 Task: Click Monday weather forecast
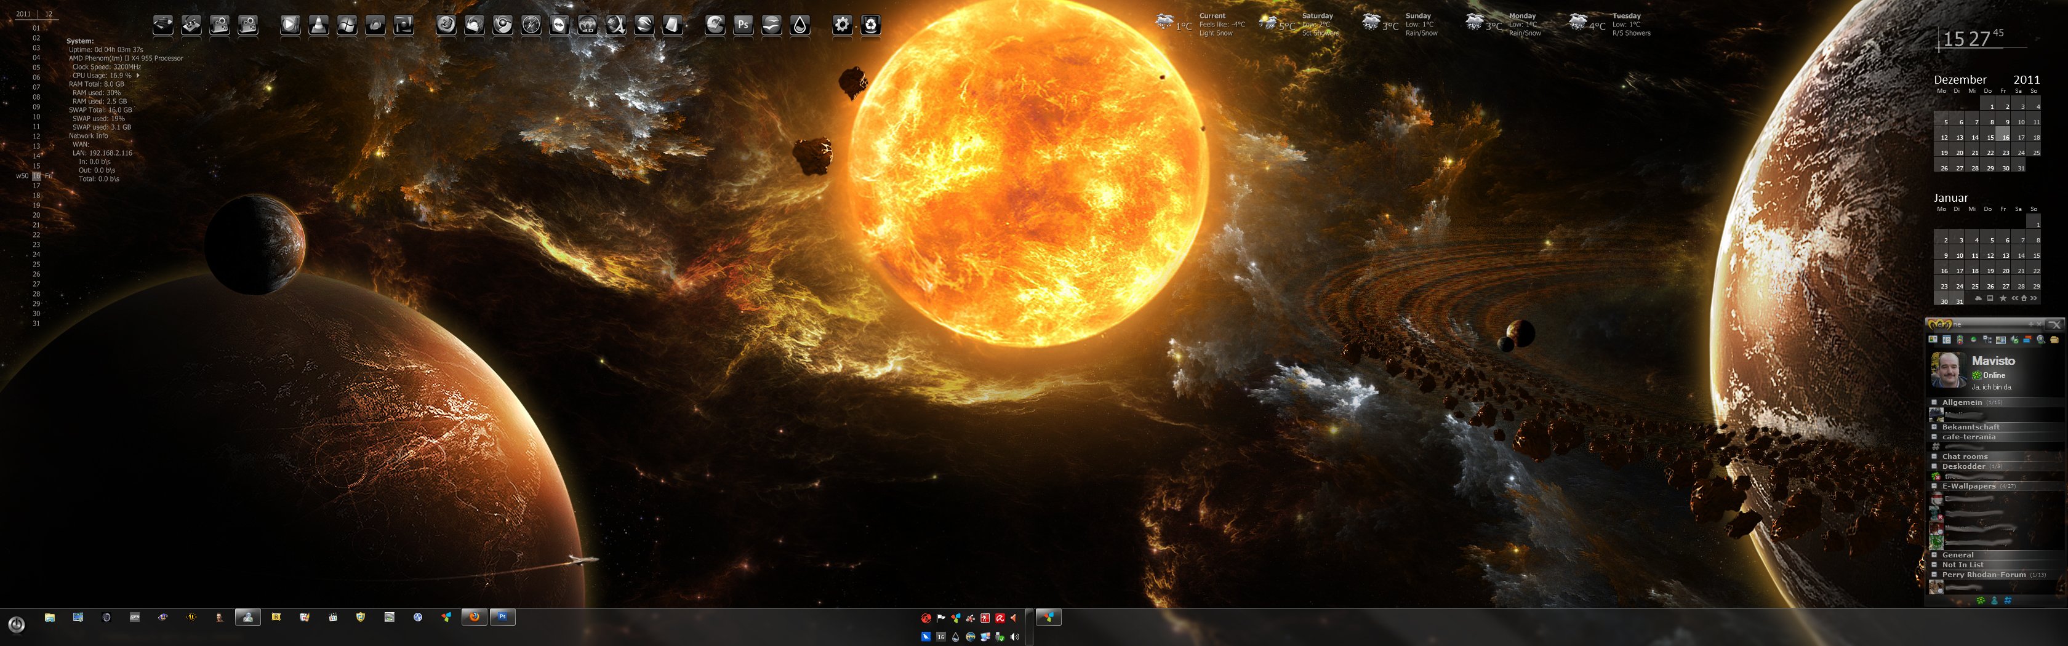1504,24
